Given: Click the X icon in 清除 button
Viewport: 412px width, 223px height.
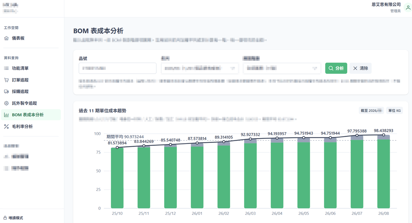Looking at the screenshot, I should tap(355, 68).
